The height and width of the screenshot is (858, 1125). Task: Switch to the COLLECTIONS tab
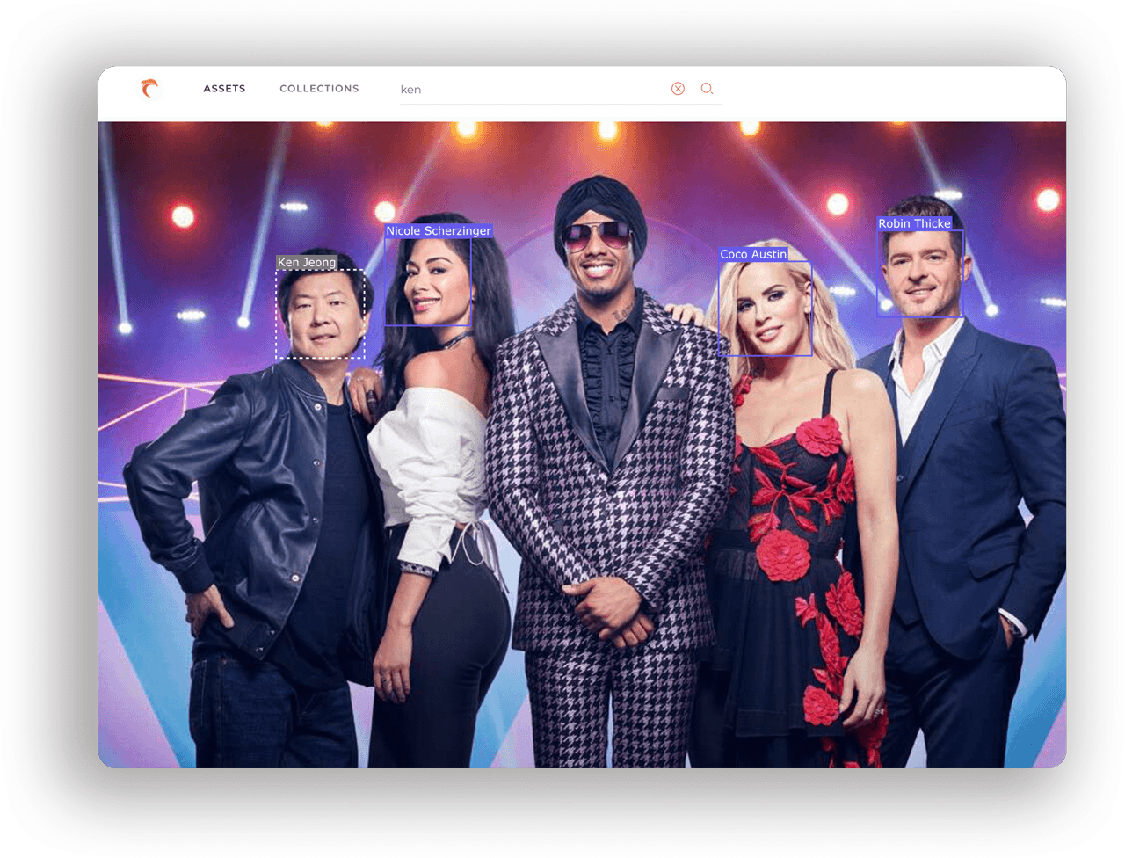[319, 89]
